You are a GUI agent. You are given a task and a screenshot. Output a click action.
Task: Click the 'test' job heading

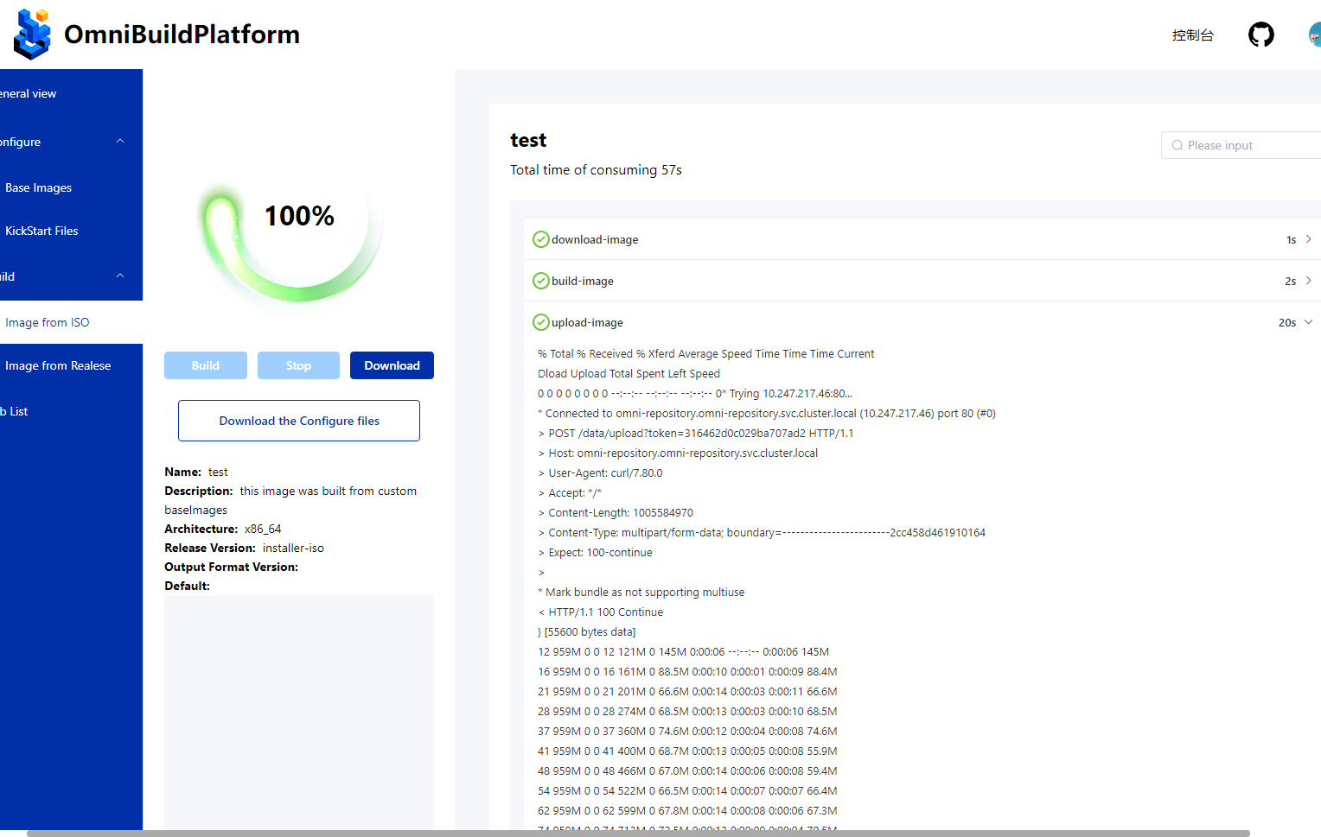(x=528, y=140)
